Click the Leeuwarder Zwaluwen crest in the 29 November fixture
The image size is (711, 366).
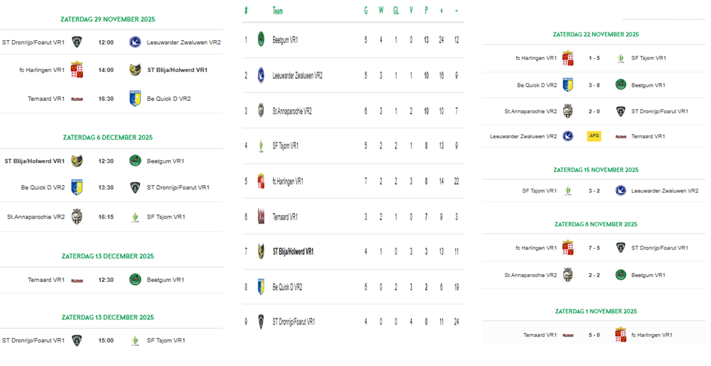coord(135,43)
